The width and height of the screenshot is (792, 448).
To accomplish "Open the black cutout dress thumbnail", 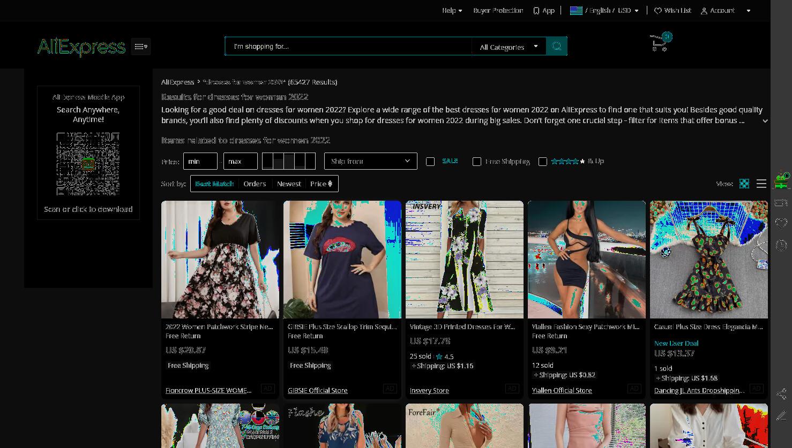I will pos(587,260).
